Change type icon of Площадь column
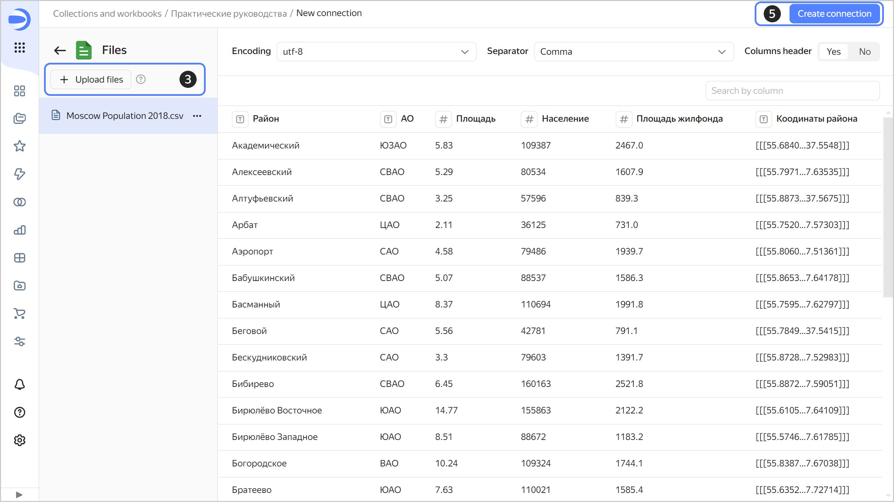Viewport: 894px width, 502px height. click(443, 119)
